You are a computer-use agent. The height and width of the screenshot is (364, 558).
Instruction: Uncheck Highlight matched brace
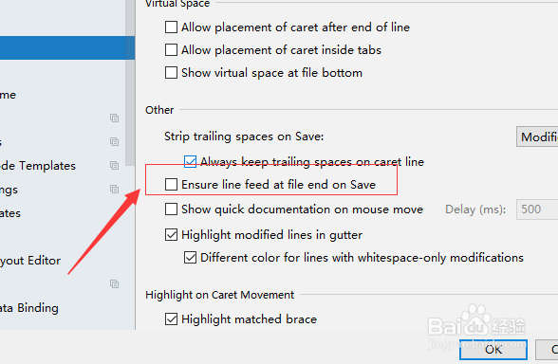[x=171, y=318]
